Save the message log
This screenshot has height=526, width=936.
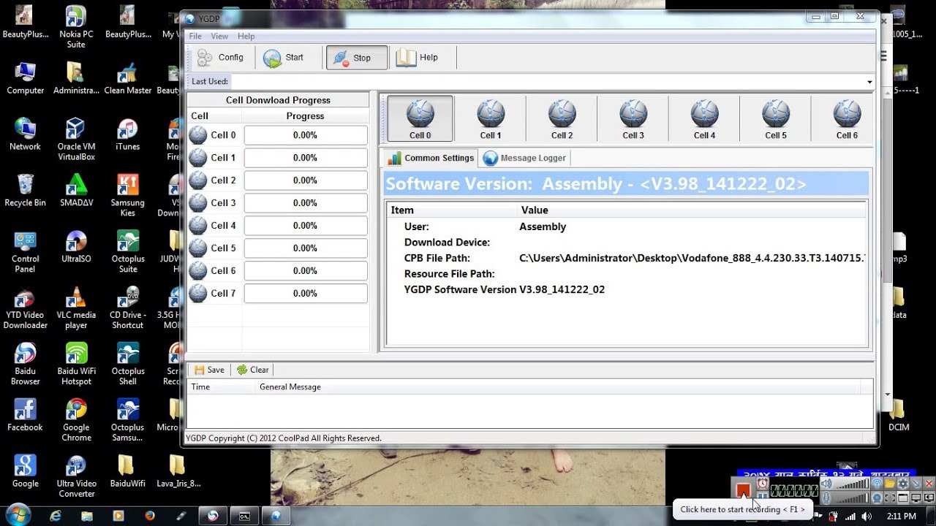click(210, 370)
